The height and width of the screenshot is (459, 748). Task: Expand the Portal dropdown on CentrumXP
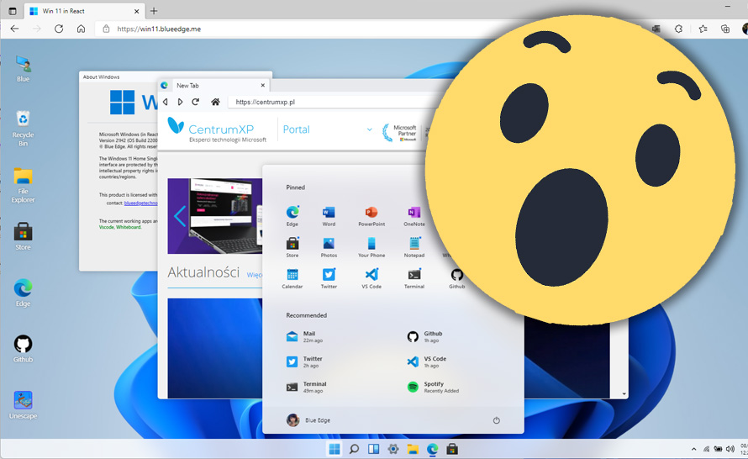click(369, 129)
